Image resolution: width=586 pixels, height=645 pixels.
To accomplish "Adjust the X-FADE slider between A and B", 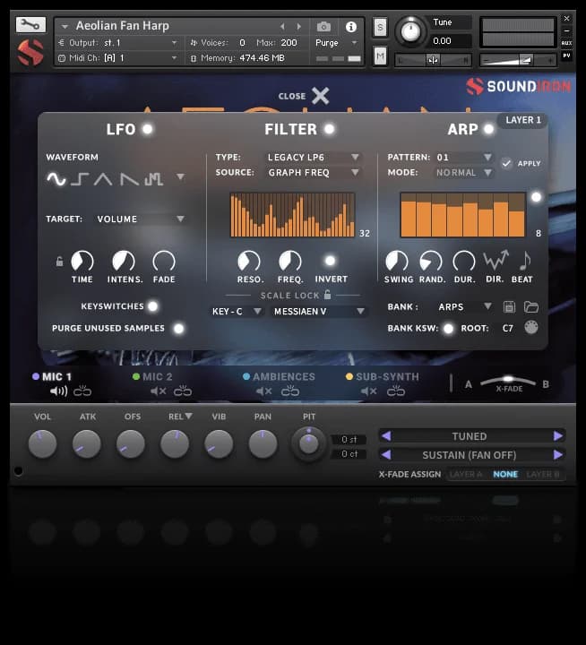I will coord(509,382).
